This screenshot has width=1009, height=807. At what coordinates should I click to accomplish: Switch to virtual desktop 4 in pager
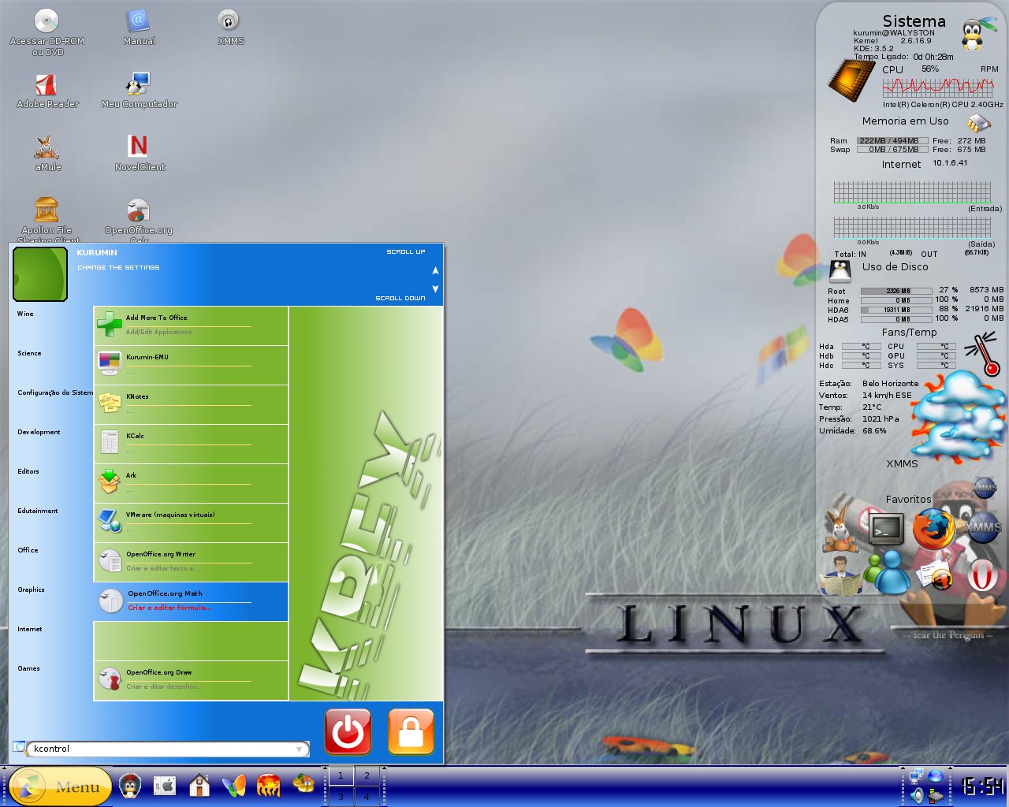coord(367,796)
